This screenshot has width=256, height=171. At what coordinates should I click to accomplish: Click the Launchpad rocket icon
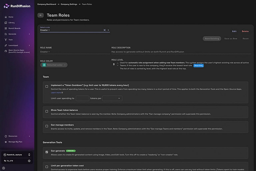click(6, 45)
